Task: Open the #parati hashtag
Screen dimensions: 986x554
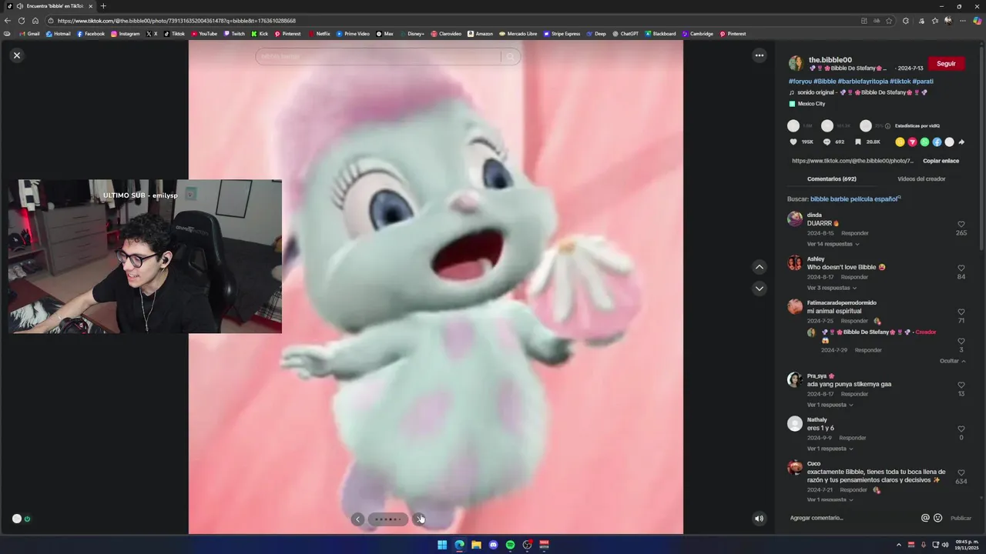Action: coord(923,82)
